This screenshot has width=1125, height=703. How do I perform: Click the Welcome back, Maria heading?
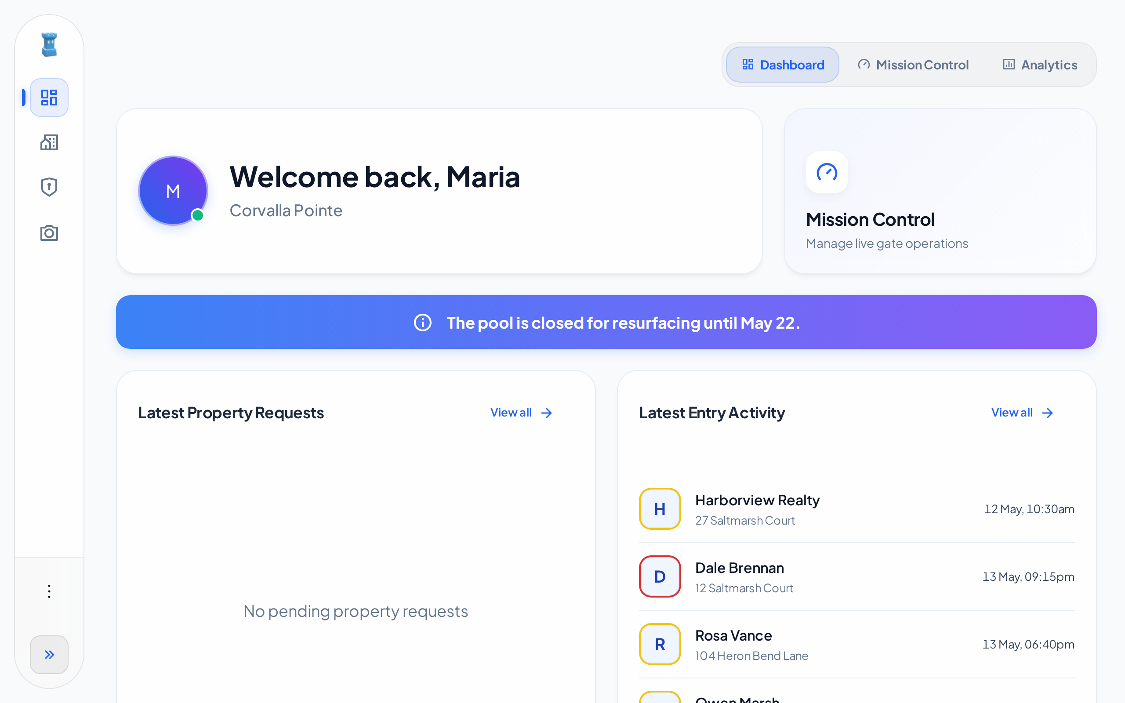[x=375, y=177]
